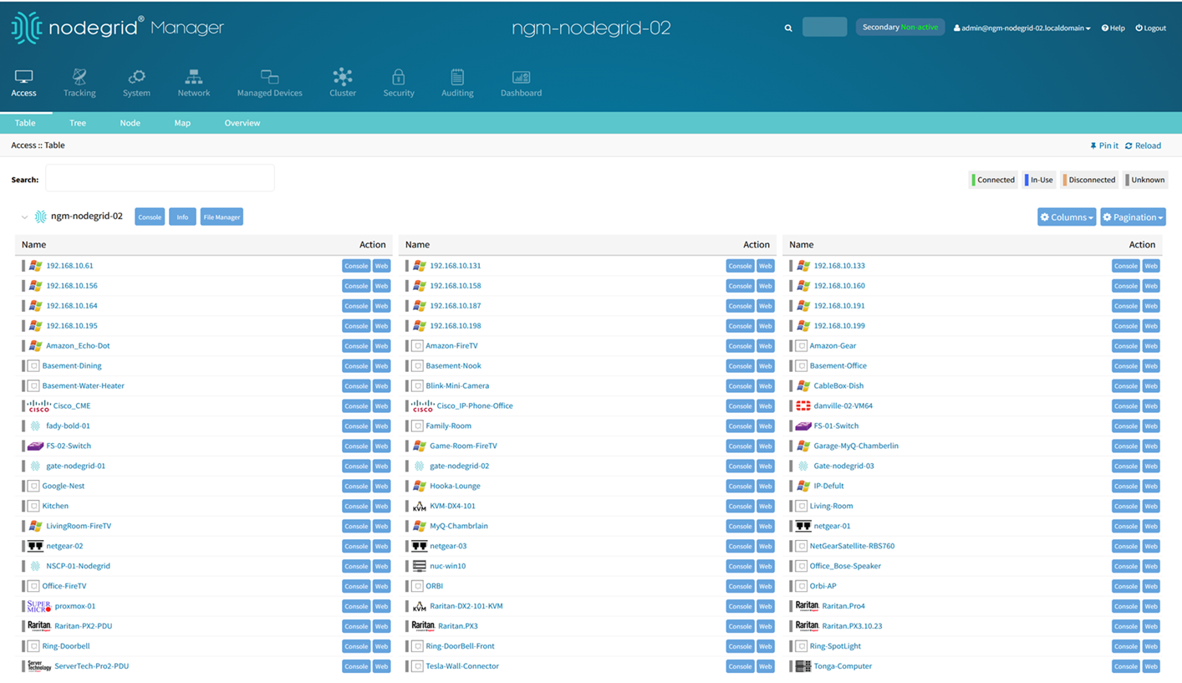Open the Managed Devices icon

click(x=269, y=78)
